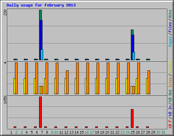174x136 pixels.
Task: Click the day label '7' on the x-axis
Action: [42, 132]
